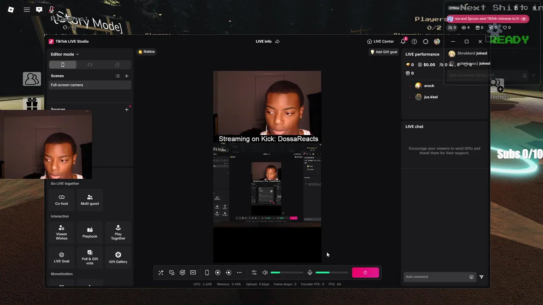Click the viewers eye count in overlay
Screen dimensions: 543x305
pos(465,28)
